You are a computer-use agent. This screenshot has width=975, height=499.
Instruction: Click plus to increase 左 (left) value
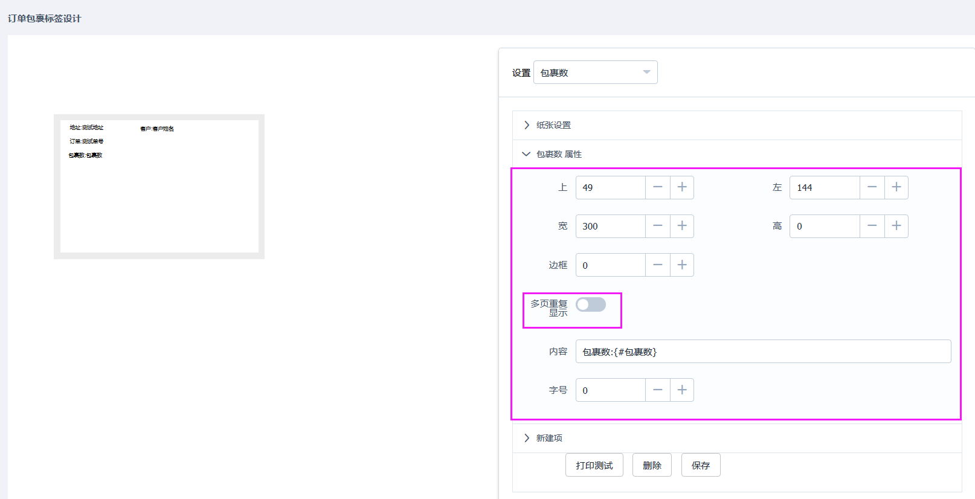896,187
